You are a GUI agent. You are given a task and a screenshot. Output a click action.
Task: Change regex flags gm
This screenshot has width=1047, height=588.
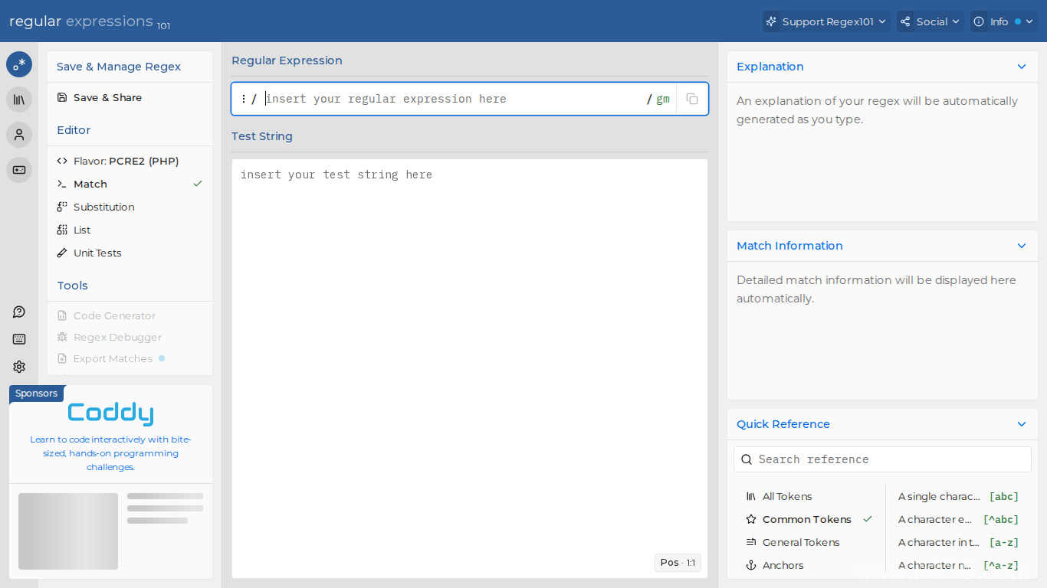[x=662, y=99]
